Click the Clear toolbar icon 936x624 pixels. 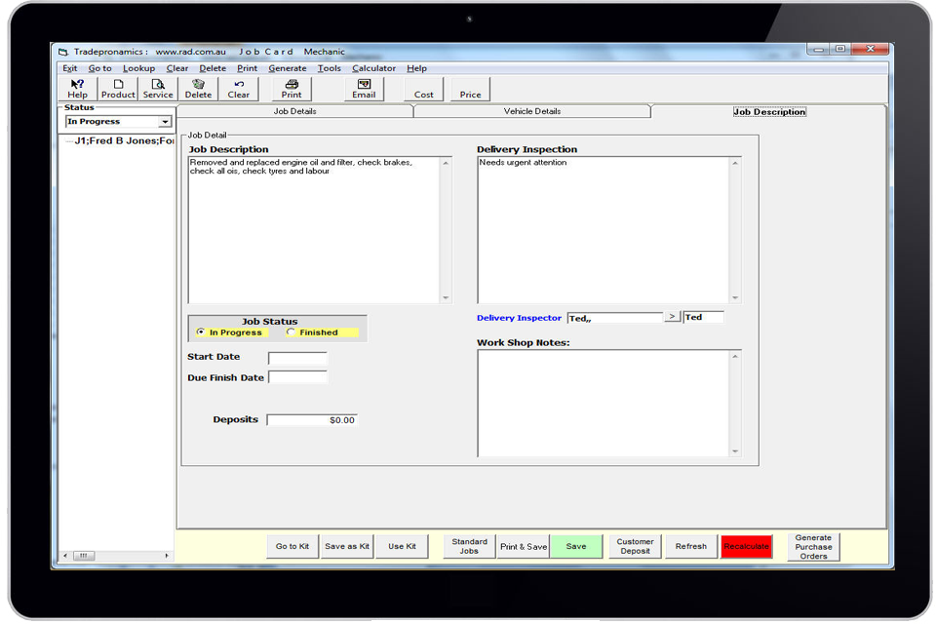239,89
